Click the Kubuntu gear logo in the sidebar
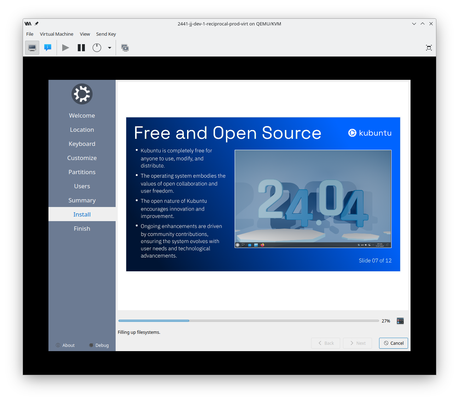 click(x=82, y=94)
